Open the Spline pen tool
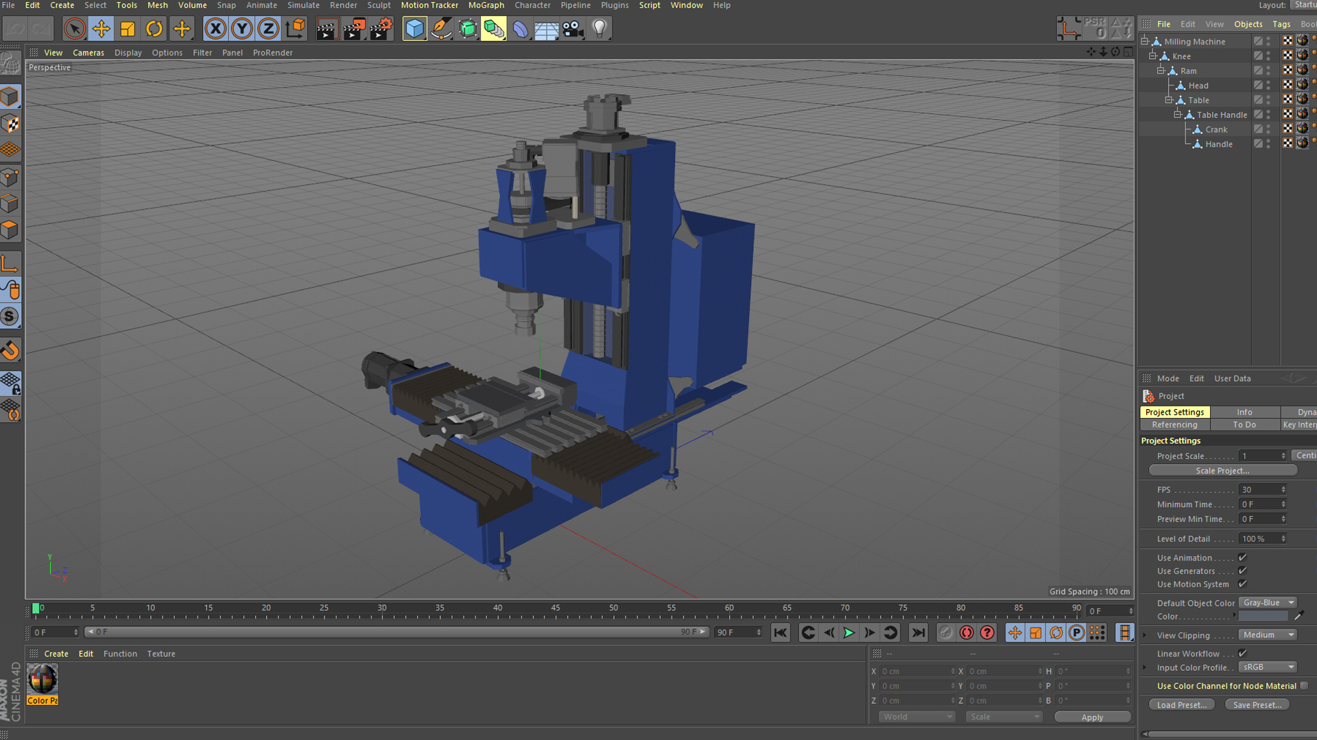The height and width of the screenshot is (740, 1317). (x=441, y=28)
